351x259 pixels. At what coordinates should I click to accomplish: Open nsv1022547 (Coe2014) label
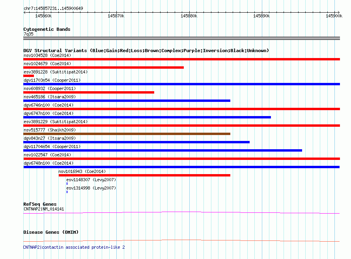pyautogui.click(x=47, y=155)
